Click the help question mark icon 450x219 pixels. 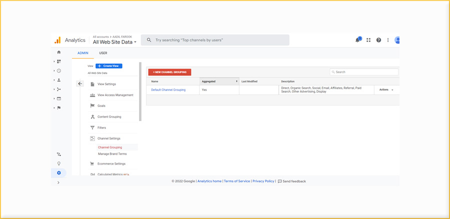pos(378,40)
